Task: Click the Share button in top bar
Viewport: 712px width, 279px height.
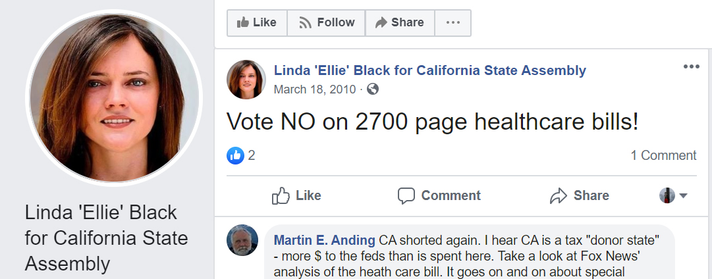Action: click(399, 22)
